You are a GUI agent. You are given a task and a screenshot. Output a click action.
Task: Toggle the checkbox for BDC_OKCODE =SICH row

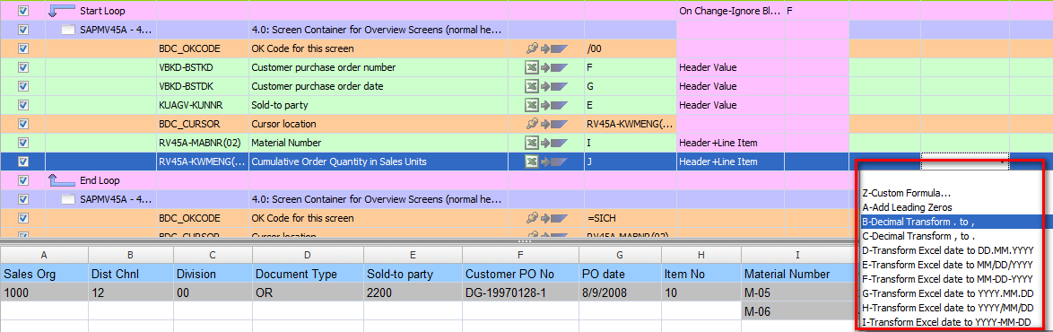23,218
